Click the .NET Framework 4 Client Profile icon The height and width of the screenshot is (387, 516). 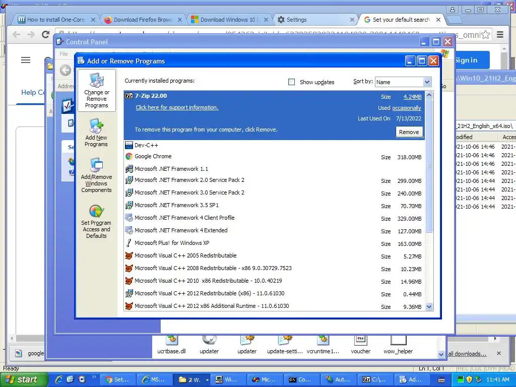tap(129, 218)
